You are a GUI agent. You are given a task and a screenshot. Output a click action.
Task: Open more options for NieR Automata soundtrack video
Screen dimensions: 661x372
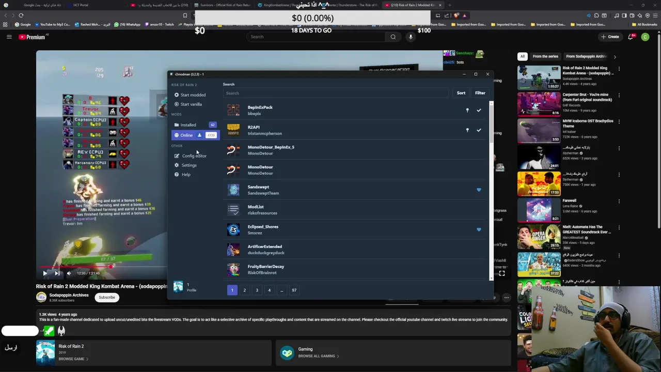click(x=619, y=227)
